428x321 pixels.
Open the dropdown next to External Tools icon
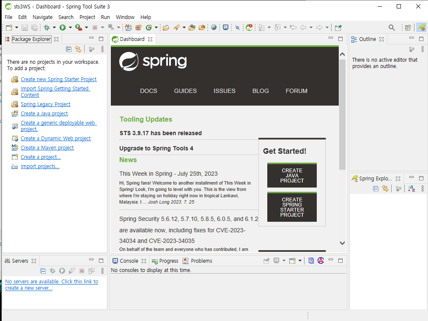tap(86, 27)
